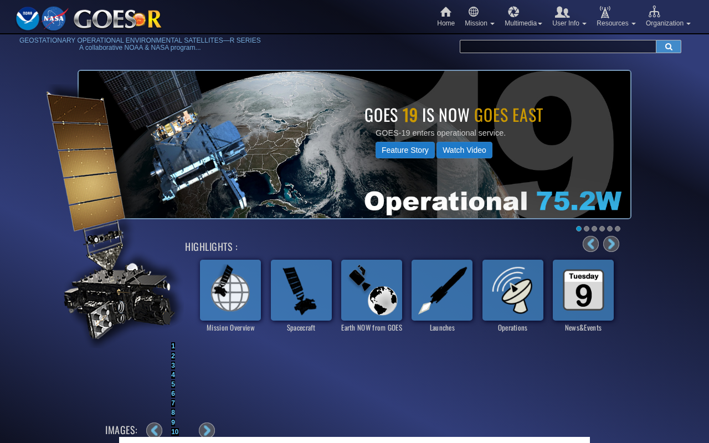
Task: Expand the Mission dropdown menu
Action: click(x=480, y=17)
